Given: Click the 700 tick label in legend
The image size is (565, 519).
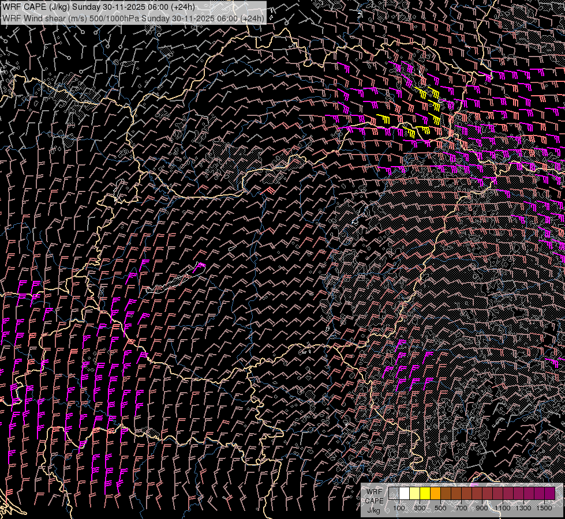Looking at the screenshot, I should (x=461, y=508).
